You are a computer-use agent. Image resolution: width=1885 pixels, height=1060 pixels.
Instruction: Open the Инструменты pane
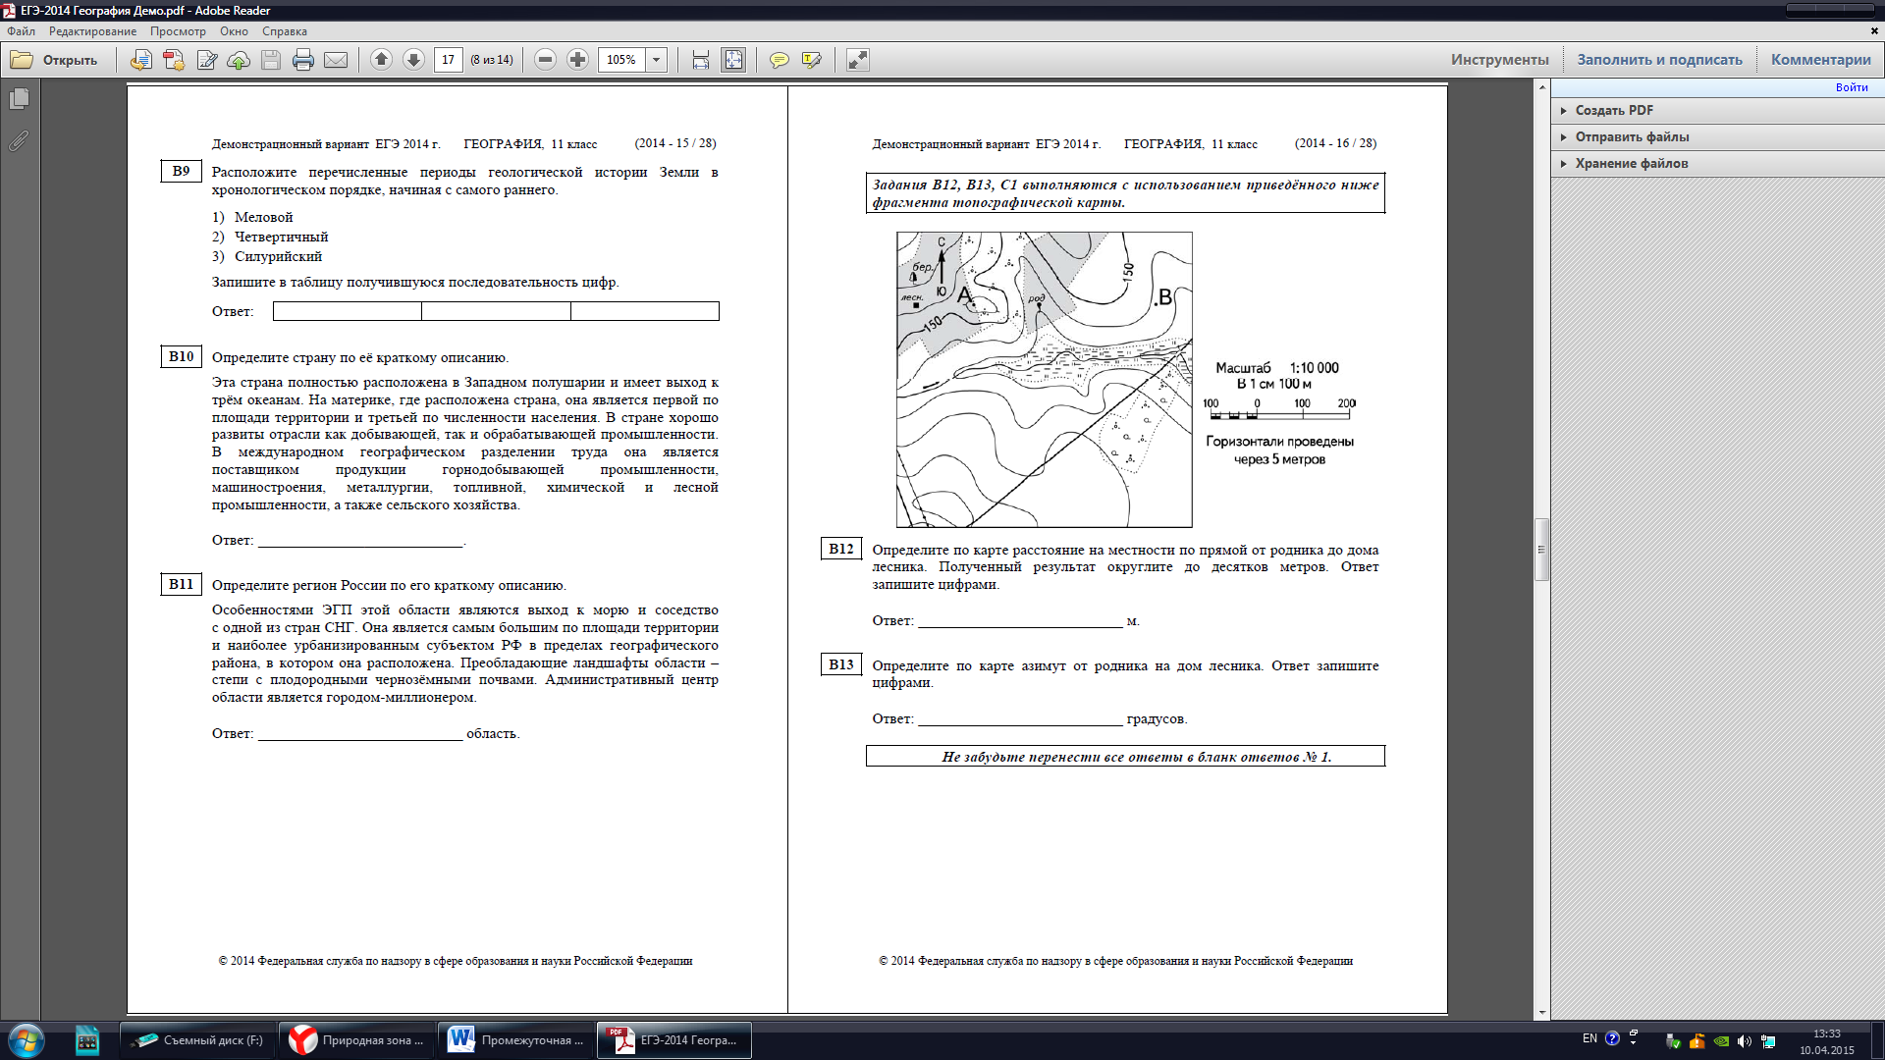click(x=1499, y=60)
